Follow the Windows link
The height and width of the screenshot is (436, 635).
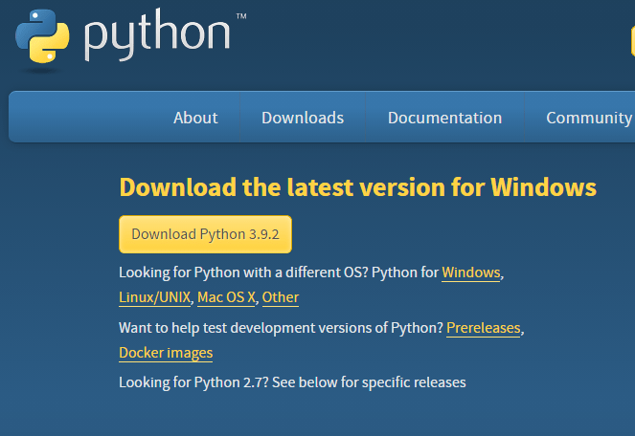tap(470, 272)
